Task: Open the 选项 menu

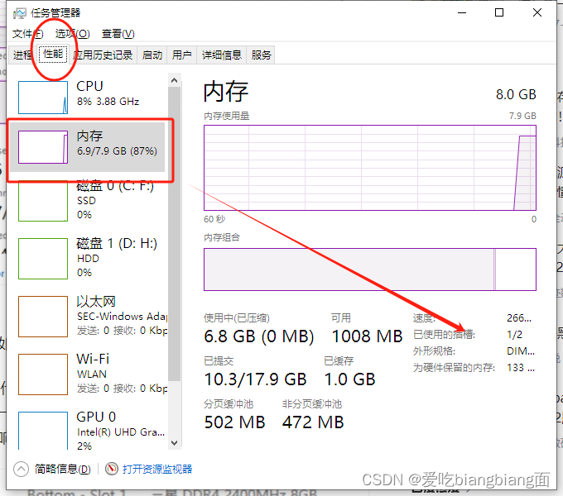Action: [x=73, y=34]
